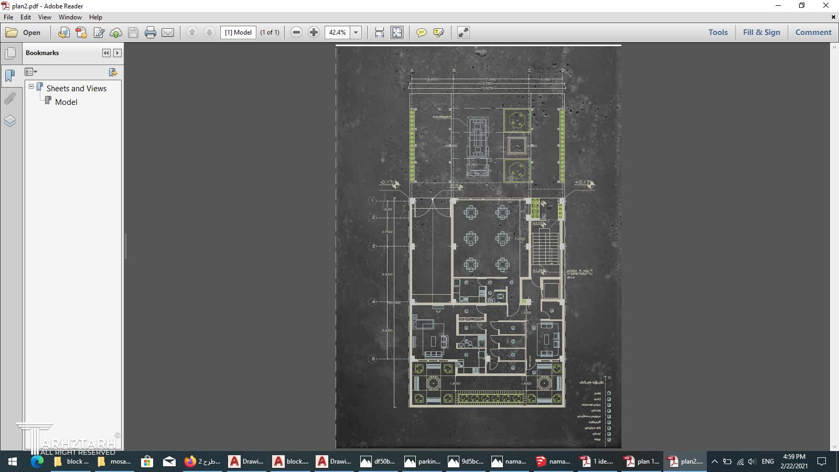Toggle fit one full page view
This screenshot has width=839, height=472.
397,33
